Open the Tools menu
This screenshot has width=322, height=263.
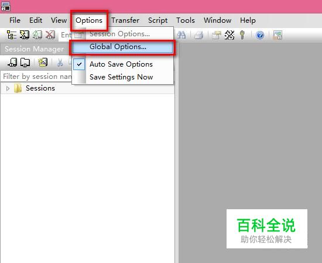pos(186,20)
